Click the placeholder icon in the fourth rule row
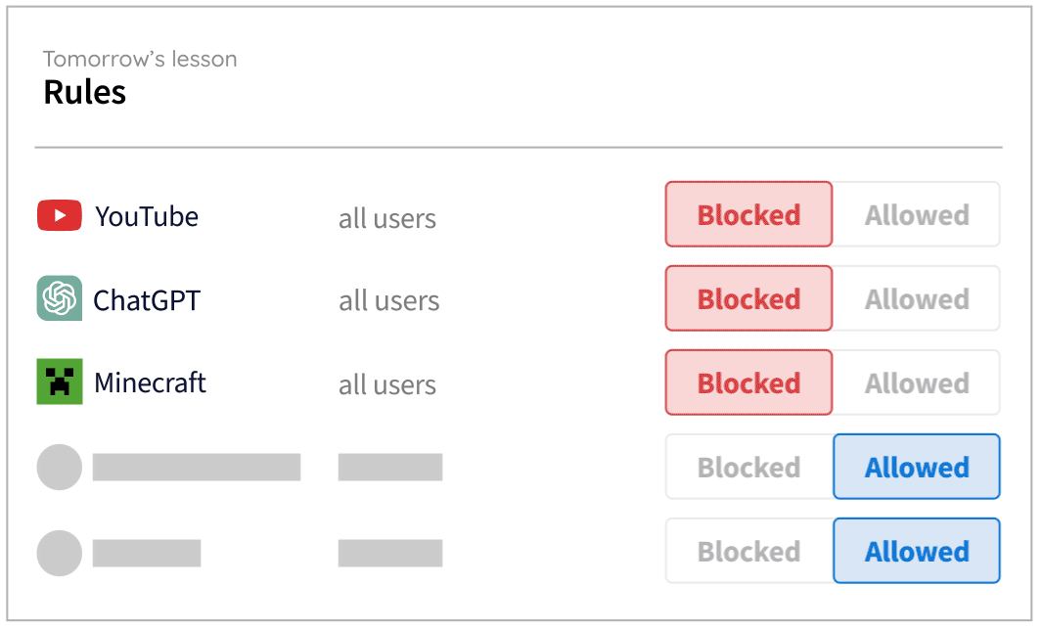 59,467
